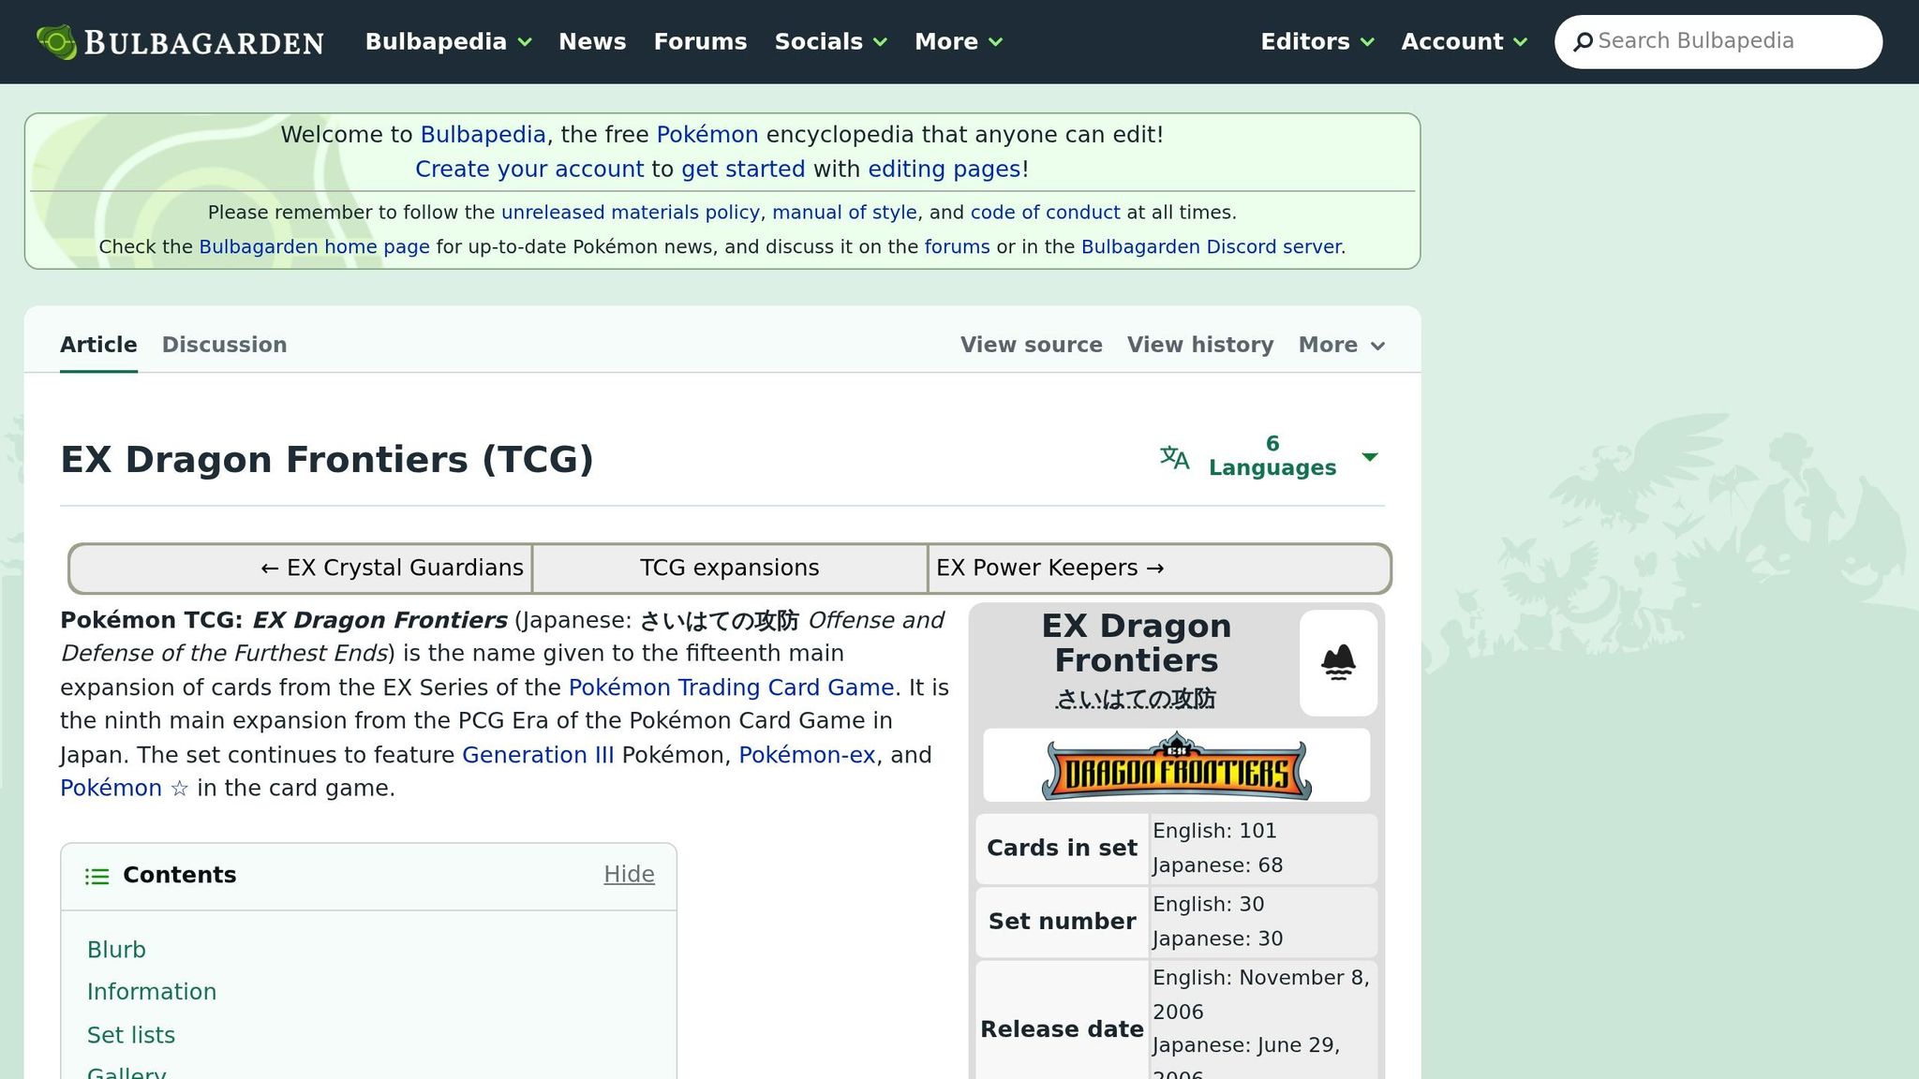Click the Pokémon link in welcome banner
The image size is (1919, 1079).
[x=707, y=135]
